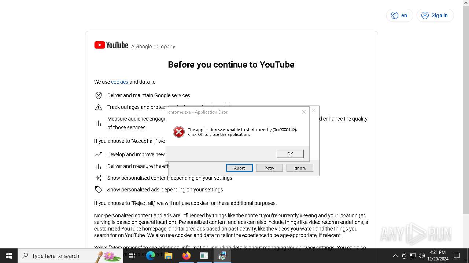Screen dimensions: 469x263
Task: Click the taskbar search box
Action: pos(70,256)
